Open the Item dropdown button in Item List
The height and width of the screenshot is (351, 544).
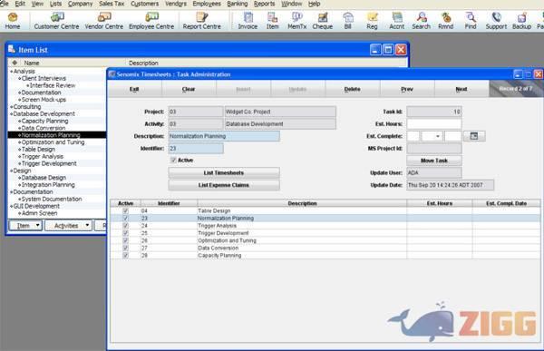[25, 226]
